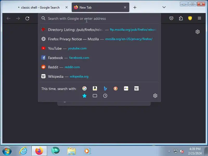This screenshot has width=208, height=156.
Task: Open the Firefox application menu
Action: [199, 18]
